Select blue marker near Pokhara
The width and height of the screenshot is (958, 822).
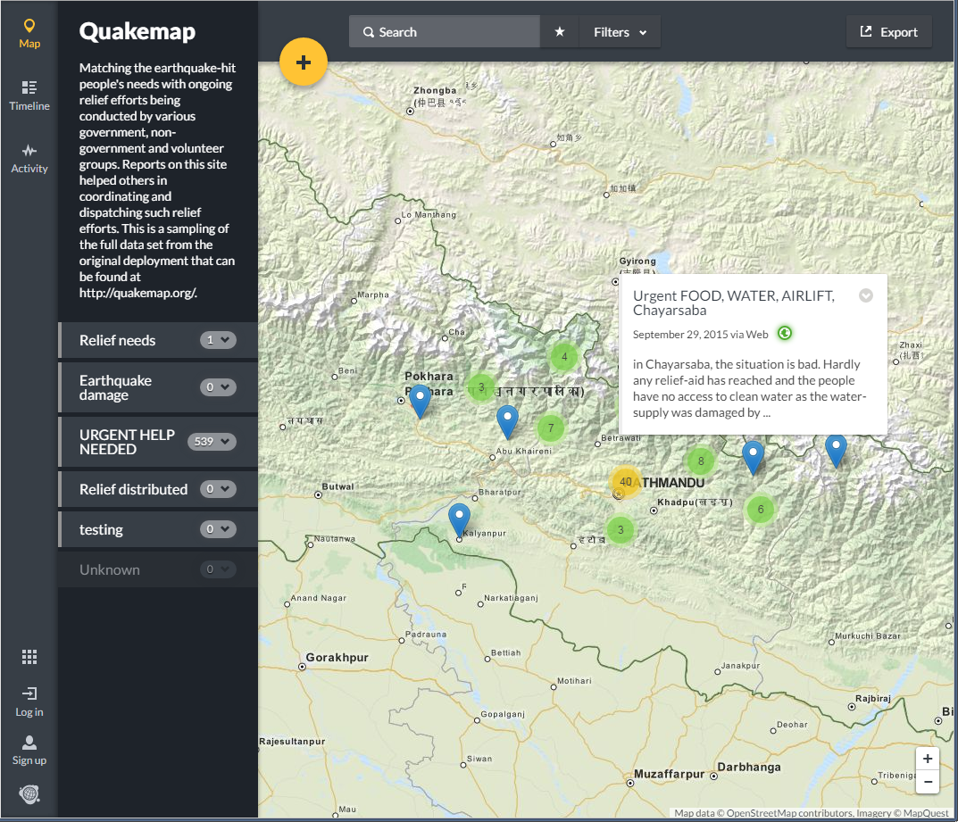[420, 402]
